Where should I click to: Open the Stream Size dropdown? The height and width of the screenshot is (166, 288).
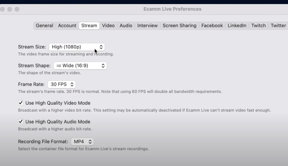[77, 47]
